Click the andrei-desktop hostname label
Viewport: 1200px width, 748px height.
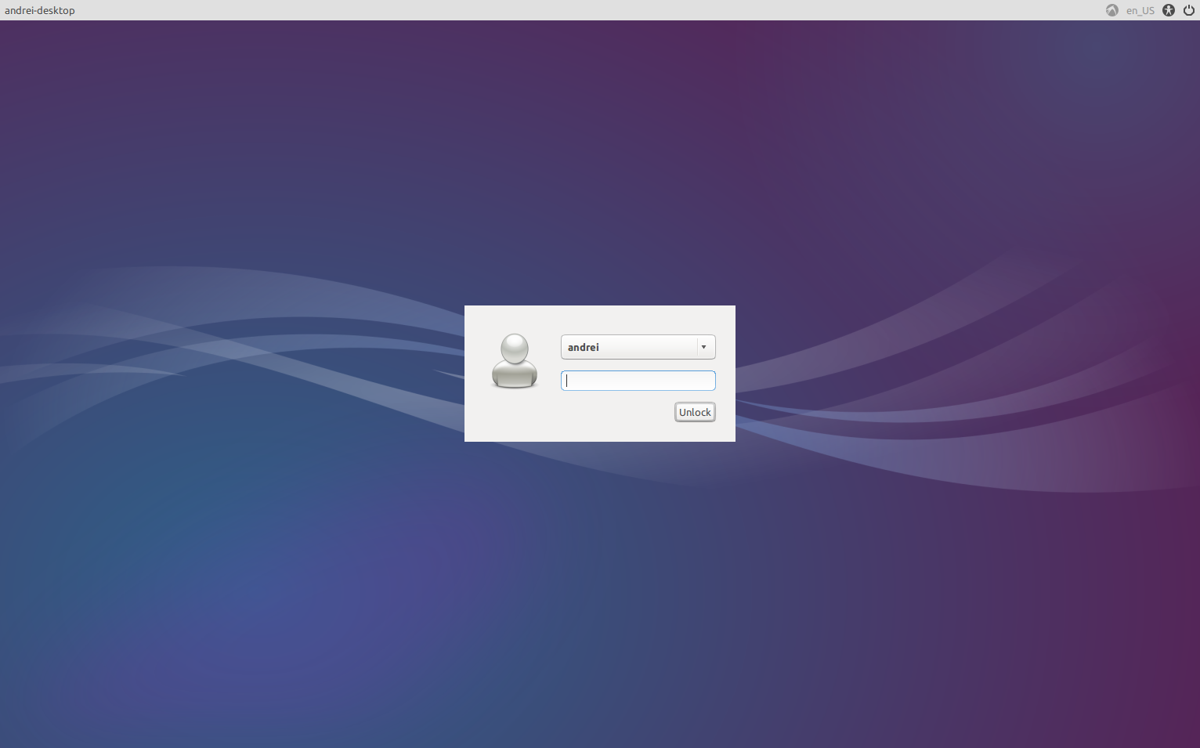click(39, 10)
